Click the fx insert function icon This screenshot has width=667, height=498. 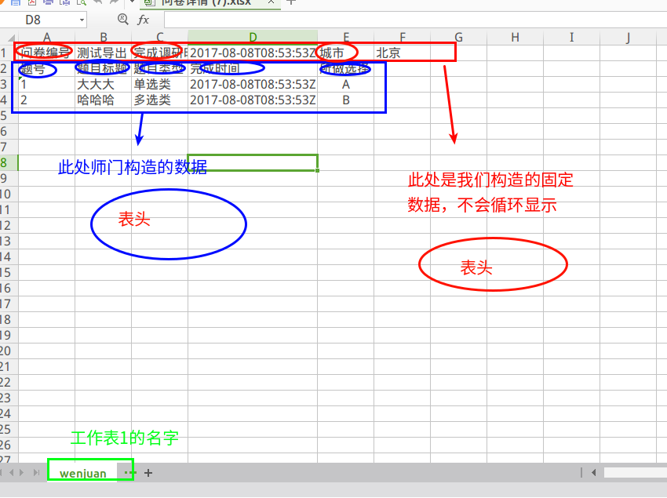[x=144, y=20]
